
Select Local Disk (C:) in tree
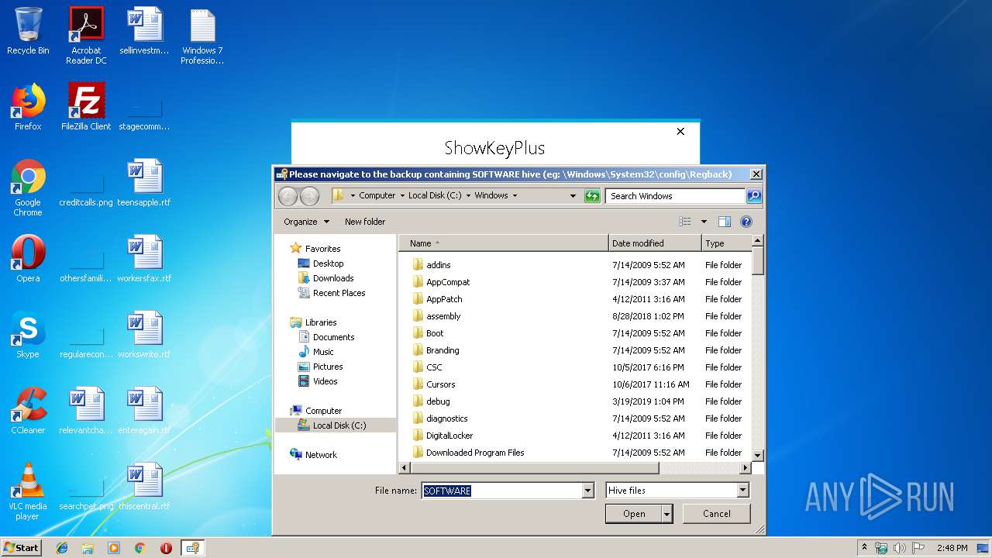pyautogui.click(x=332, y=425)
